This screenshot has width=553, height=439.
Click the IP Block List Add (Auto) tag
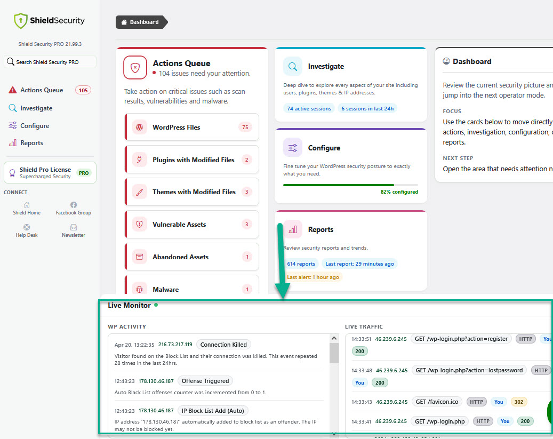(x=213, y=411)
